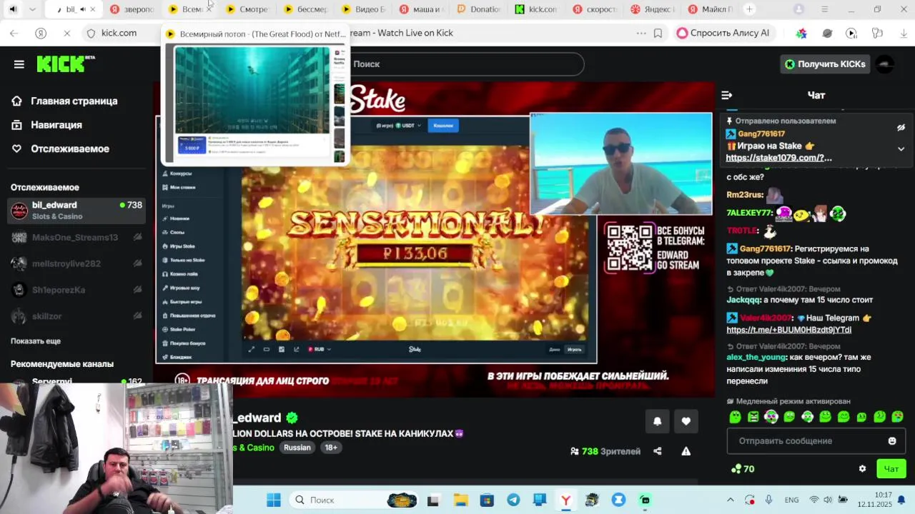Select mellstroylive282 followed channel
915x514 pixels.
pos(76,263)
